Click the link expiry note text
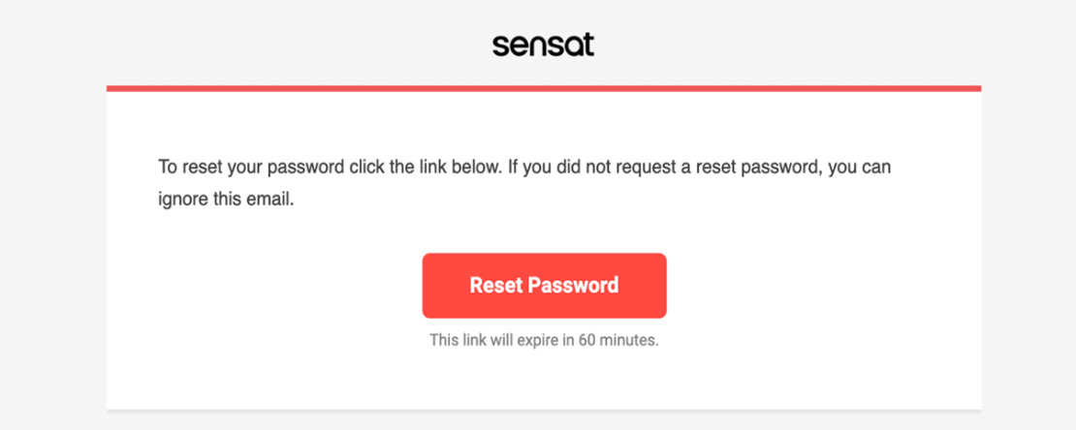 click(544, 341)
